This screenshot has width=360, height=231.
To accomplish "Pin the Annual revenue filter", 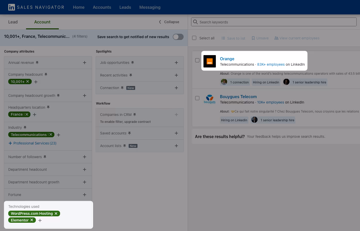I will 37,63.
